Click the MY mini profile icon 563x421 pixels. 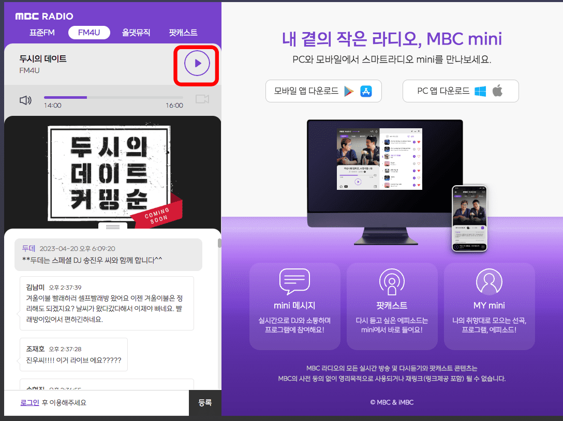[489, 281]
